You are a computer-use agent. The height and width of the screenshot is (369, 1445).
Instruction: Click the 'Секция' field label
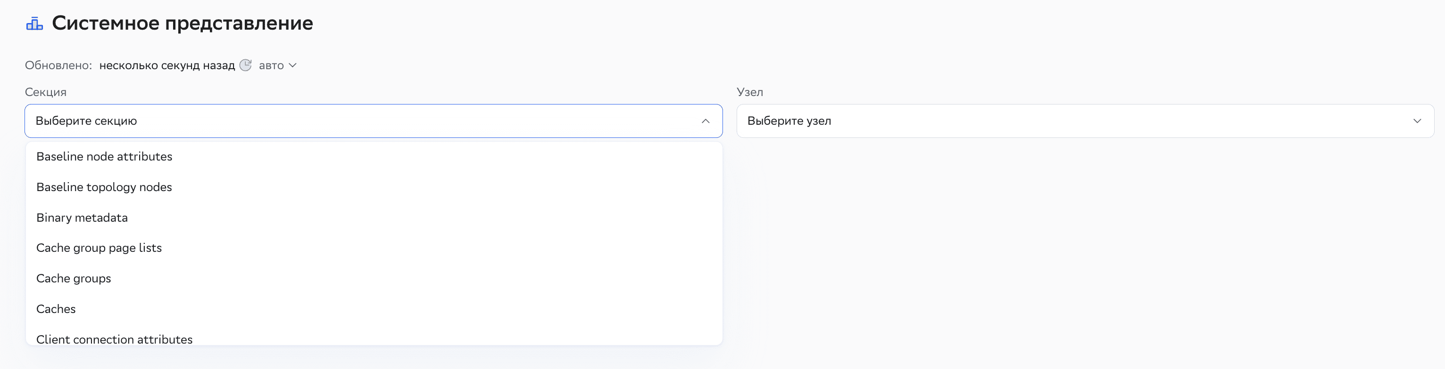45,92
